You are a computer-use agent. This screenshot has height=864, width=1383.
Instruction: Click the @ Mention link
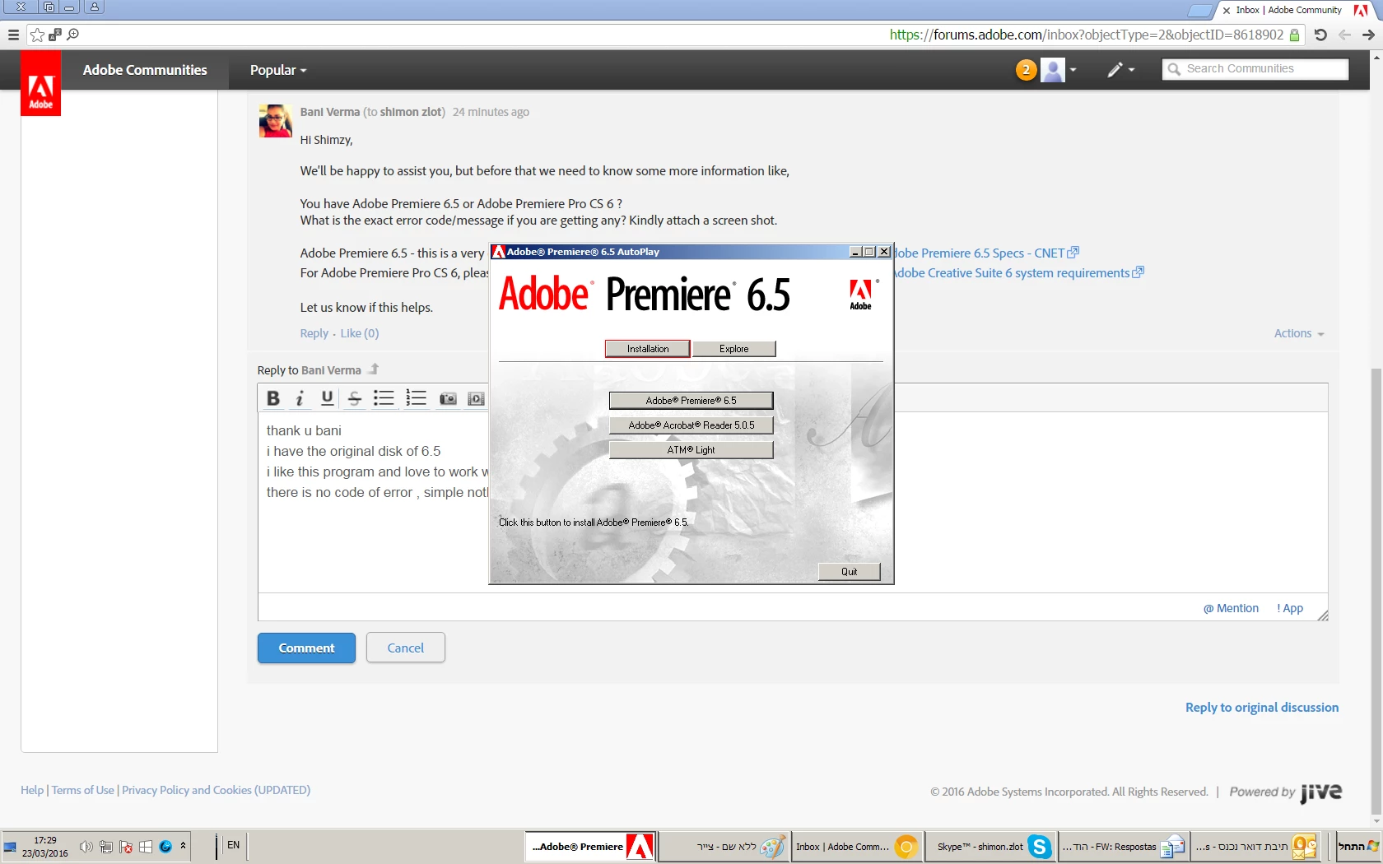click(1231, 608)
